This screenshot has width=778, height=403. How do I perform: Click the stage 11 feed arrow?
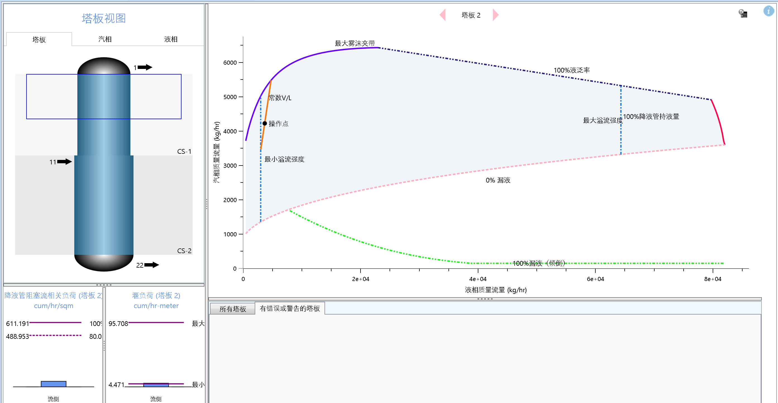tap(64, 162)
